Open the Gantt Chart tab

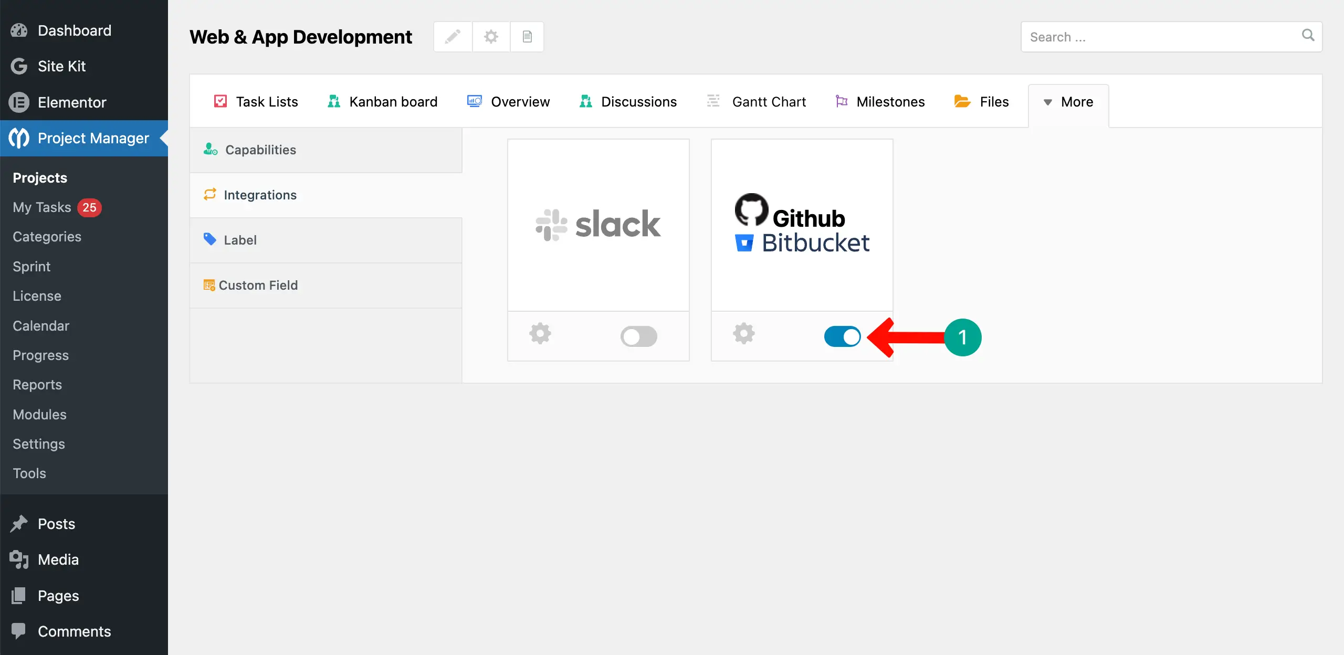[769, 101]
